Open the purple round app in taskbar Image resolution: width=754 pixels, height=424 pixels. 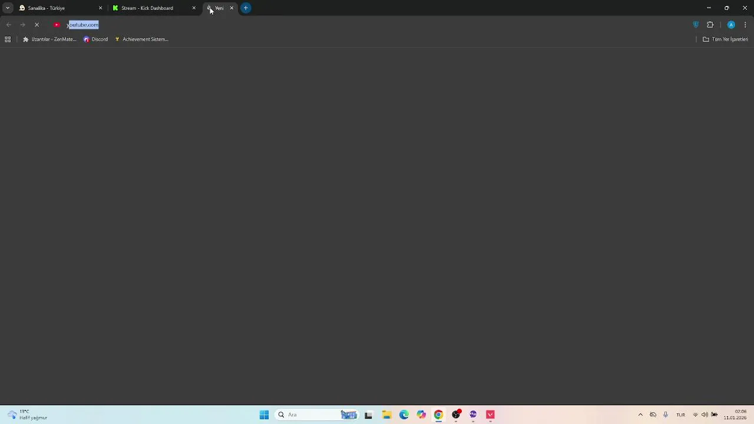coord(473,415)
